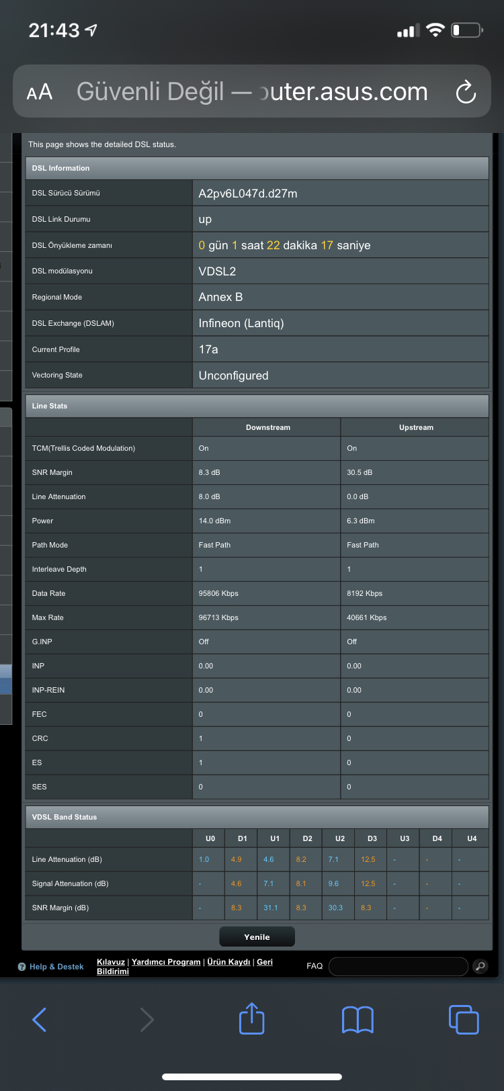Select the VDSL2 modulation value
Viewport: 504px width, 1091px height.
pos(217,271)
